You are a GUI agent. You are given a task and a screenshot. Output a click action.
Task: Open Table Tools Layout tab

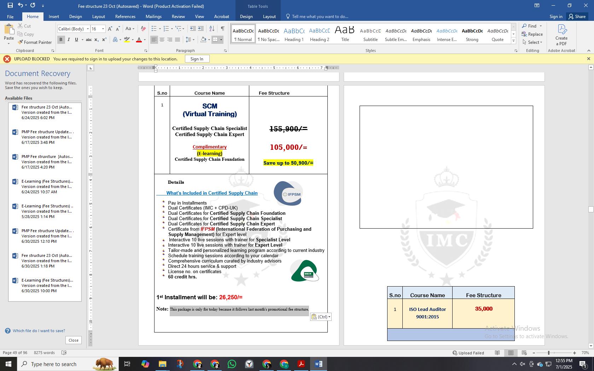click(269, 17)
